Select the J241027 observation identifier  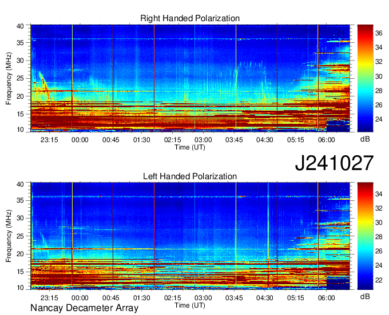click(334, 163)
